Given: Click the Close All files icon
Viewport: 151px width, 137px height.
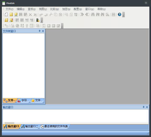Looking at the screenshot, I should [x=35, y=15].
